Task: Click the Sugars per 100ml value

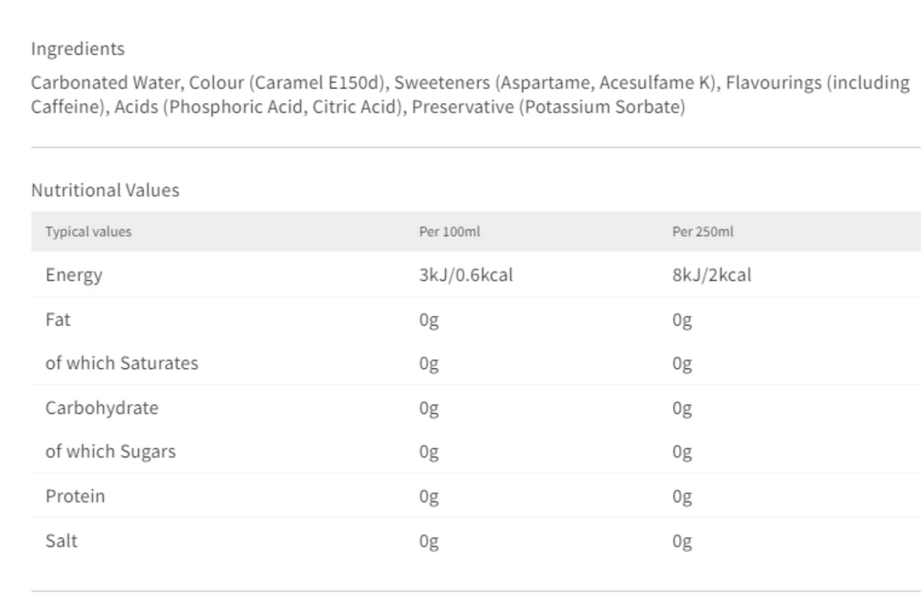Action: click(428, 453)
